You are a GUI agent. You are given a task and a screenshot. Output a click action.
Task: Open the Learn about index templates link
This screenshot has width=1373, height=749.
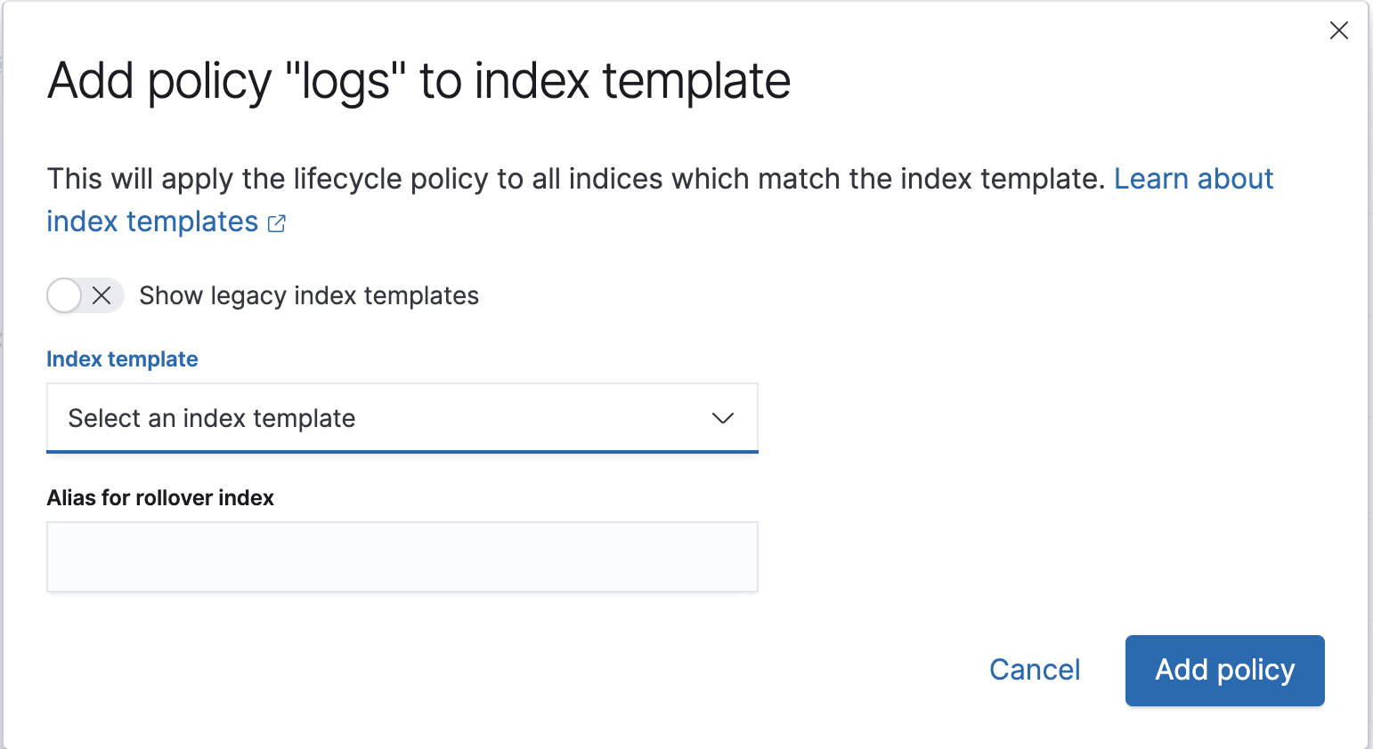pos(1194,179)
